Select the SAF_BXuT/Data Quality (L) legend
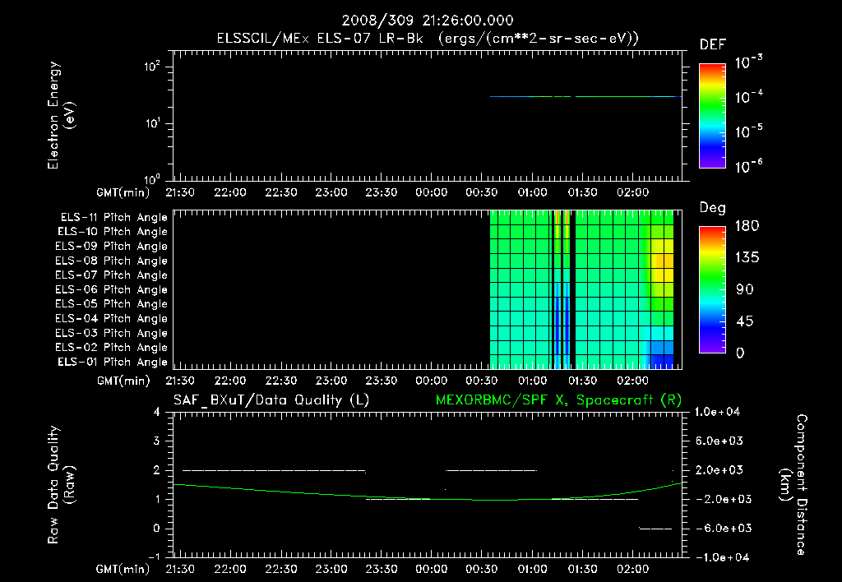 tap(271, 400)
